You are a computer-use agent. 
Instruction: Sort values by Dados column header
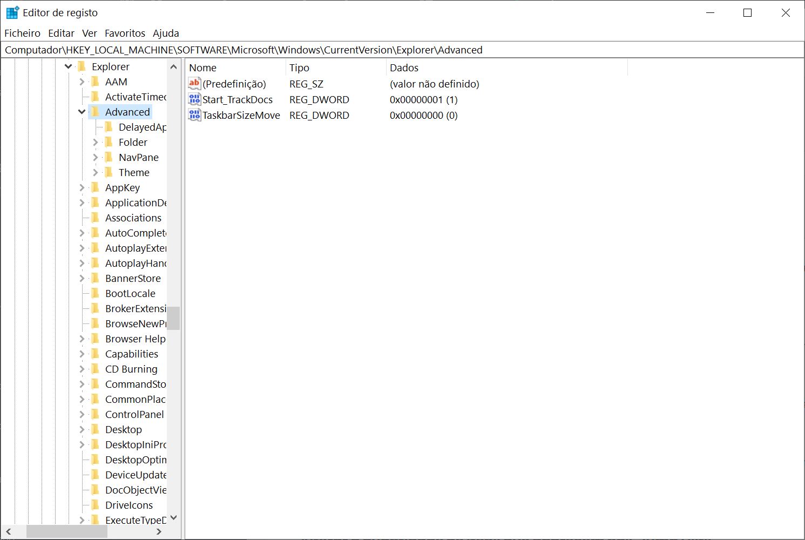pos(507,67)
